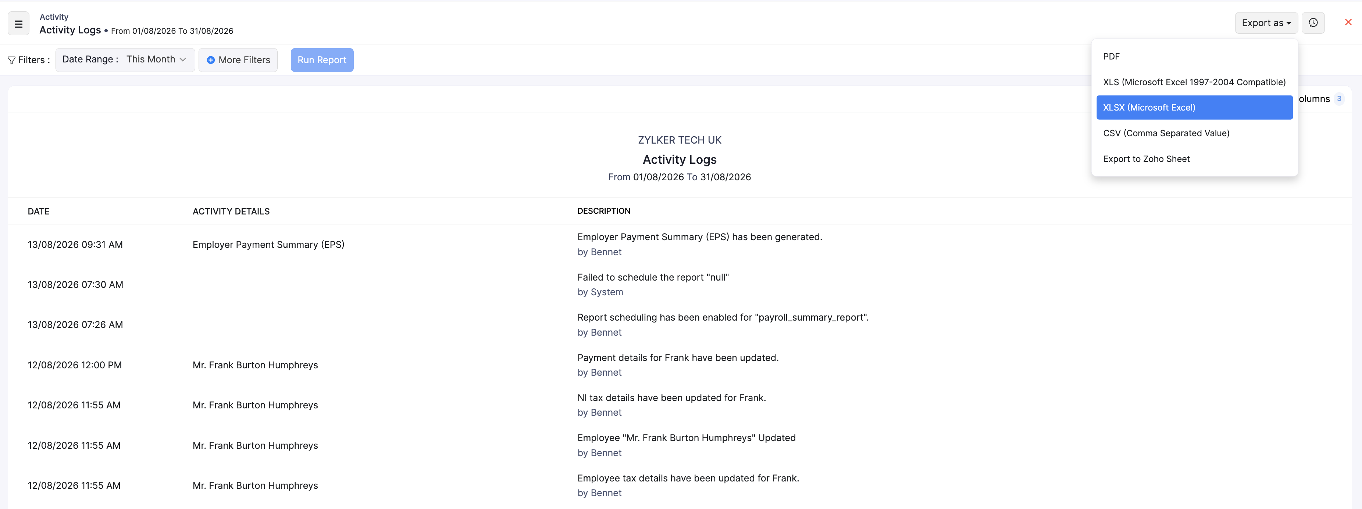
Task: Click the DATE column header
Action: pos(39,211)
